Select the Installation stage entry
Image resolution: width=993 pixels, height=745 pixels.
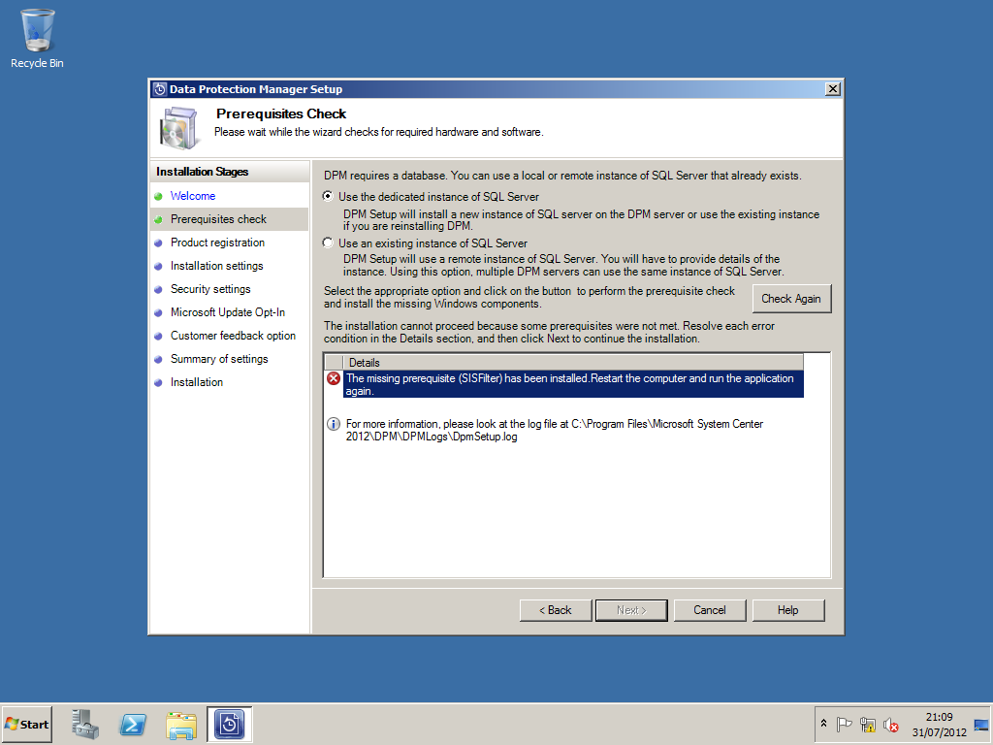pyautogui.click(x=197, y=382)
